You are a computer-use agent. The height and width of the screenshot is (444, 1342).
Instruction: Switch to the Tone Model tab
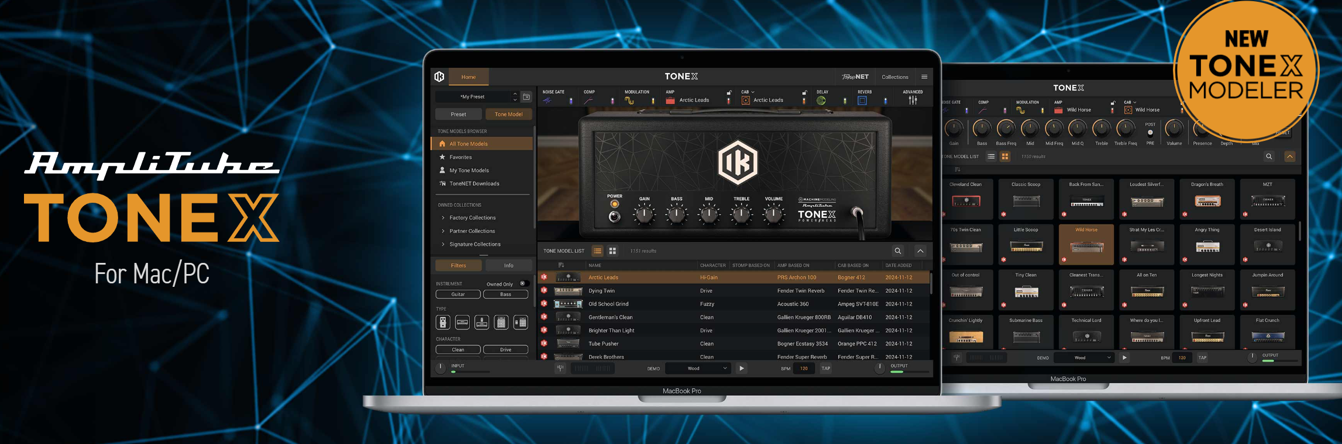coord(508,114)
